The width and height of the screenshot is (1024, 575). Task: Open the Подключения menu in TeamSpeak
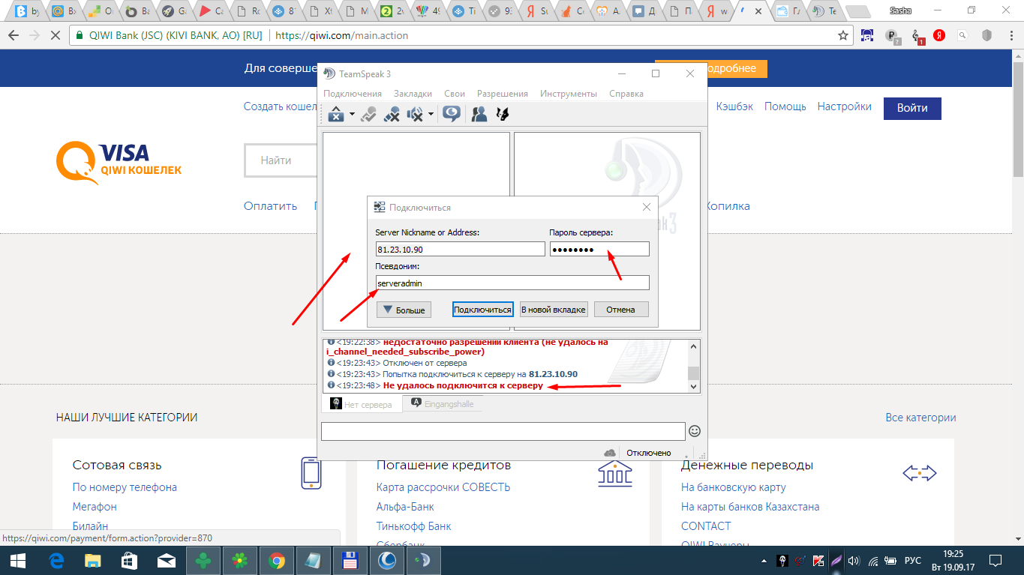click(353, 94)
